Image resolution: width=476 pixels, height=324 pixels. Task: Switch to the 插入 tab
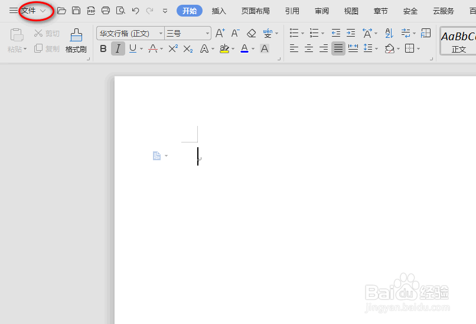[x=219, y=11]
